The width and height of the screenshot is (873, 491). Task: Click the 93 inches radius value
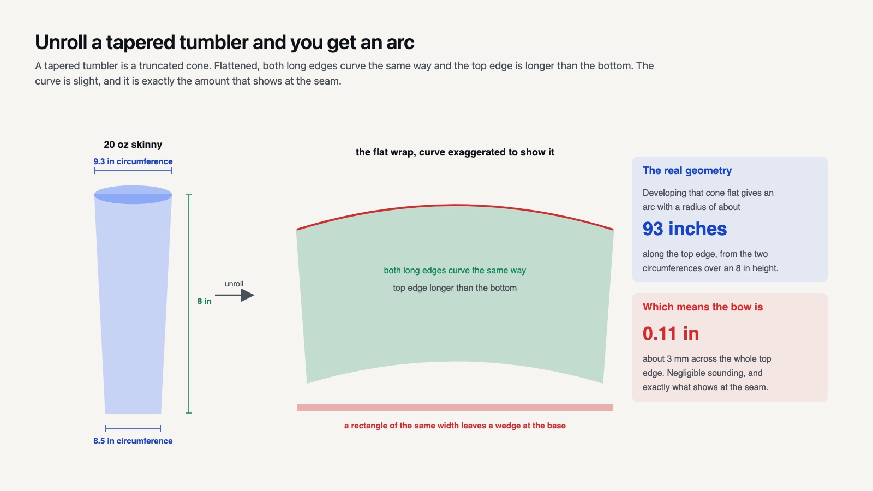(685, 229)
